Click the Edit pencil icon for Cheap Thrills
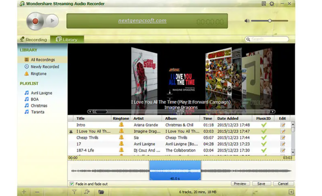This screenshot has height=196, width=322. pos(282,138)
